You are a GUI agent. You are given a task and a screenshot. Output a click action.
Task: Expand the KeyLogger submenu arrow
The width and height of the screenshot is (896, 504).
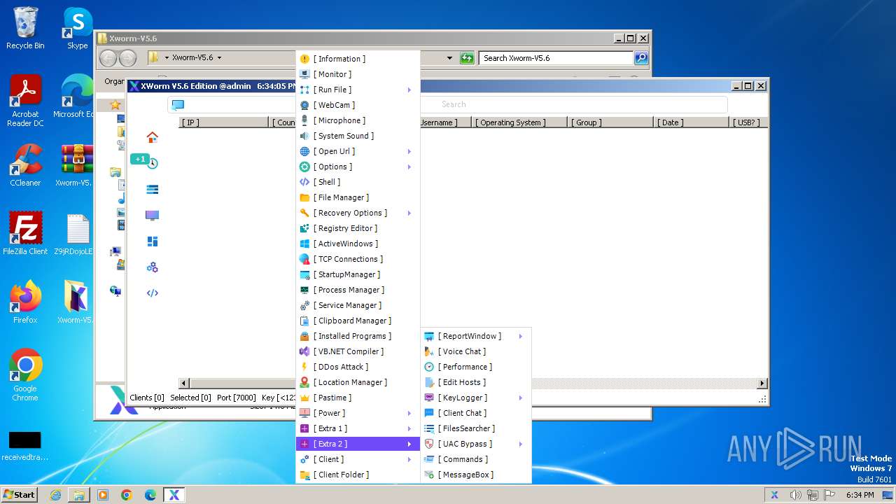click(521, 398)
